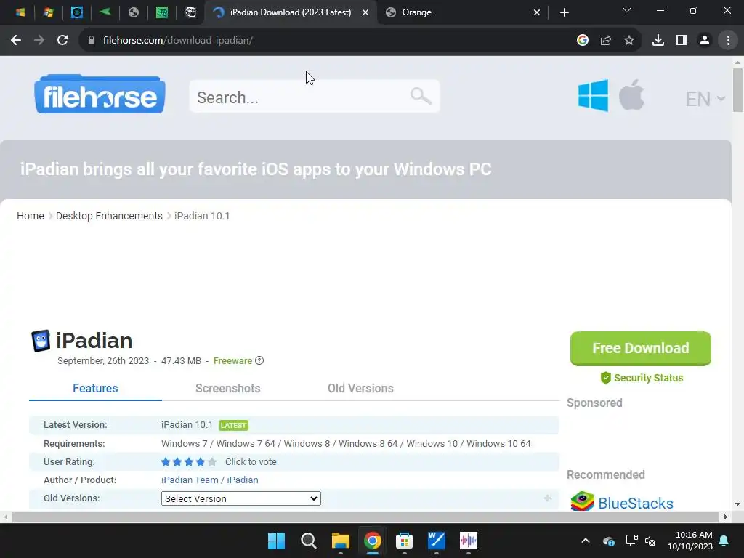Click the green spreadsheet pinned tab
This screenshot has width=744, height=558.
pyautogui.click(x=162, y=12)
